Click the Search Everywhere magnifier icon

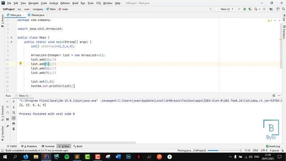coord(283,9)
